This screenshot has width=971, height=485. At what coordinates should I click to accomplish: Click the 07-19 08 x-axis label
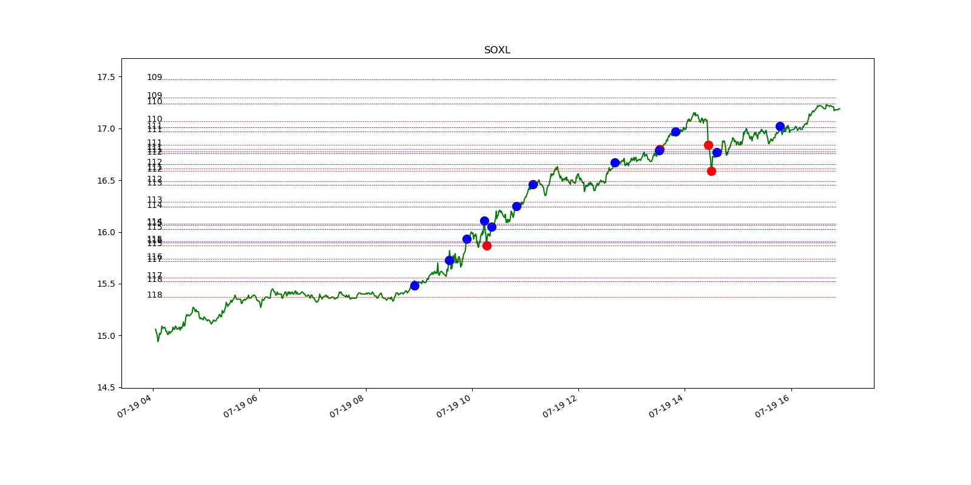(347, 406)
